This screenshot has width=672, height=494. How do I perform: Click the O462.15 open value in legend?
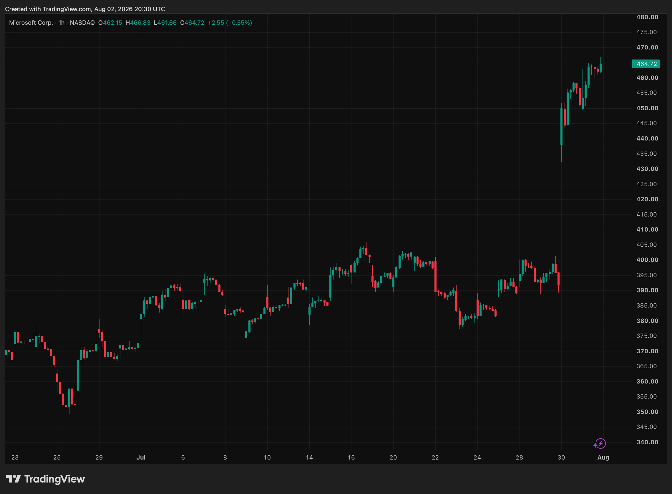(x=110, y=23)
